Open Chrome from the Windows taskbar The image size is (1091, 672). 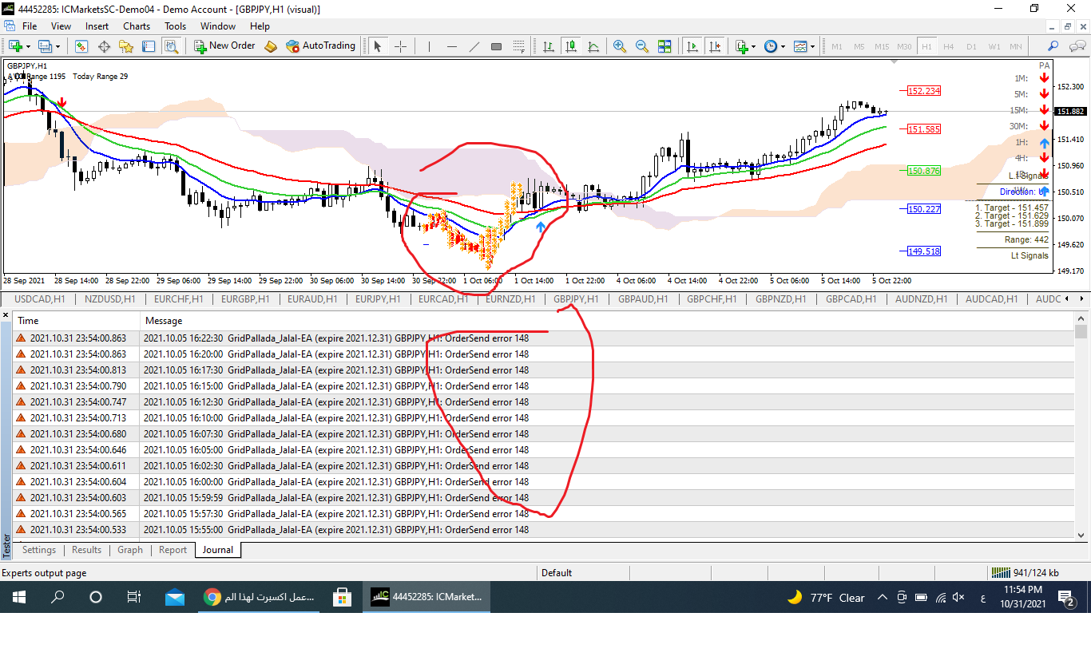pos(212,597)
